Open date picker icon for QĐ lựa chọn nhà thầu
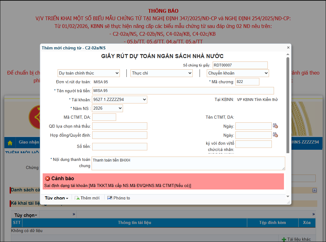The image size is (326, 242). (275, 126)
